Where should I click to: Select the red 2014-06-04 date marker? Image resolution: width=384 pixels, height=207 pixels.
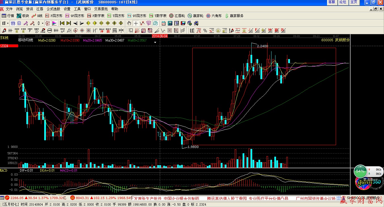tap(160, 36)
